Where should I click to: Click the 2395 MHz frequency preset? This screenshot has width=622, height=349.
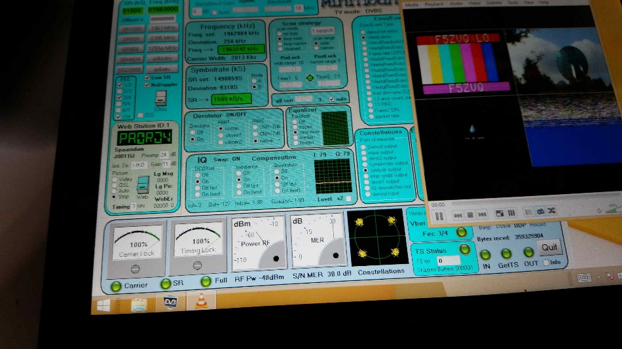coord(163,38)
